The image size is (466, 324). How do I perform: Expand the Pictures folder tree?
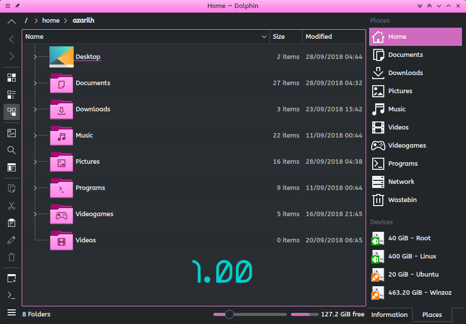(x=35, y=162)
